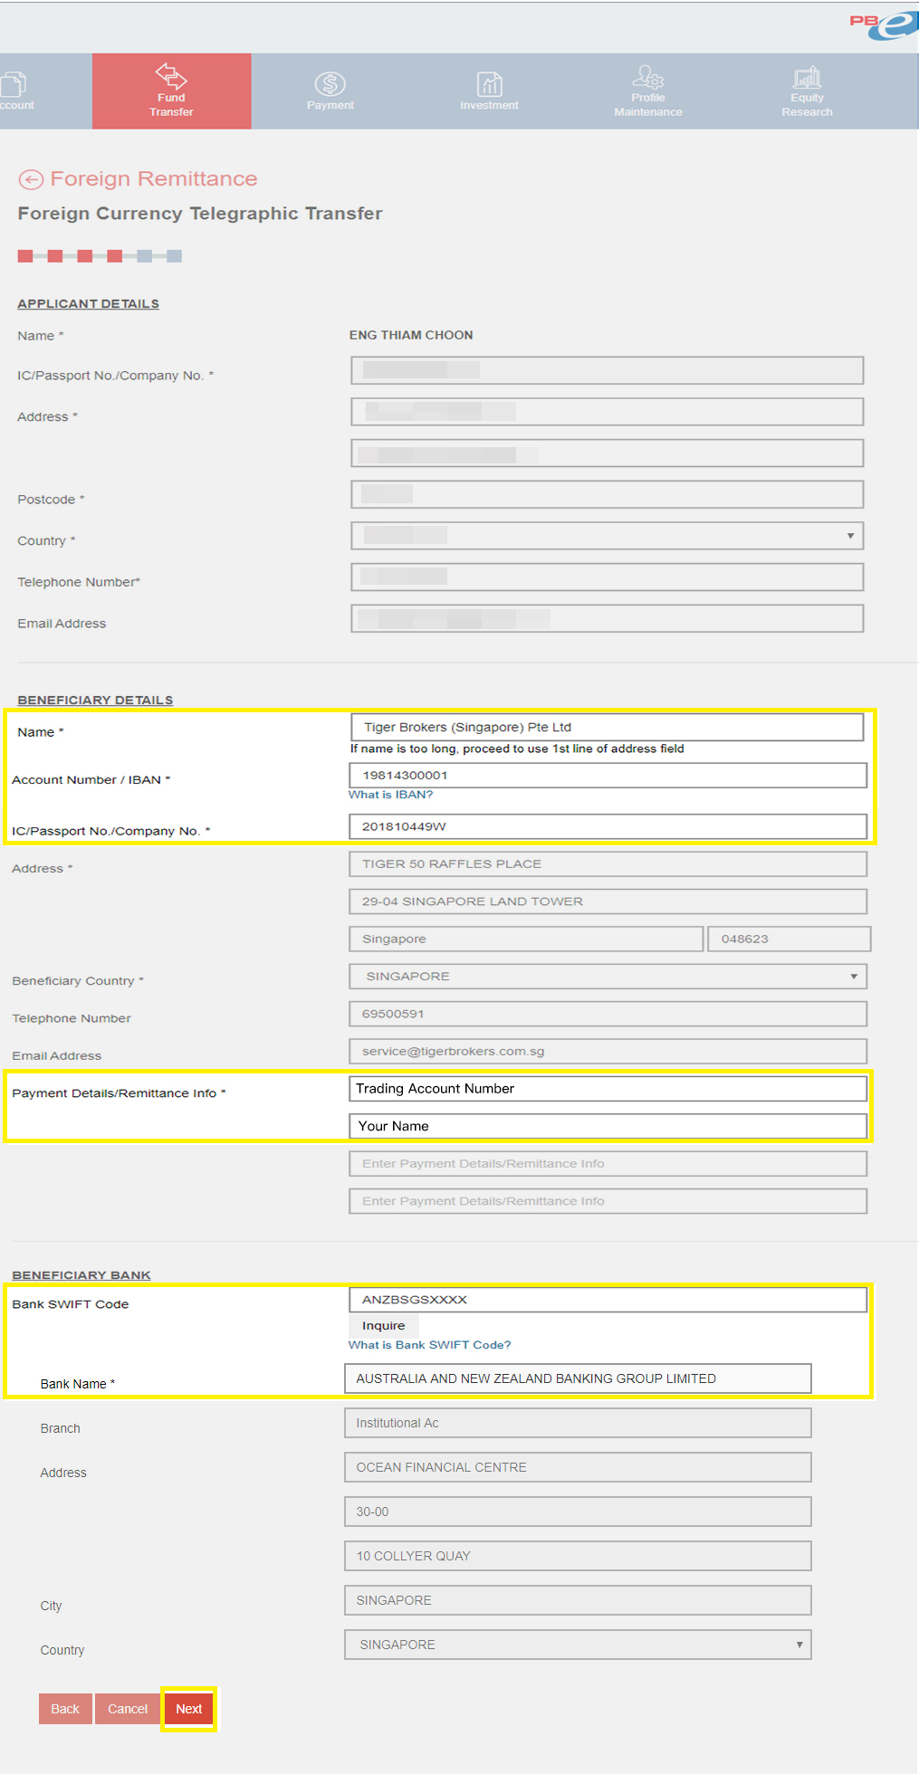Click the BENEFICIARY DETAILS section heading
The image size is (919, 1774).
pos(95,700)
